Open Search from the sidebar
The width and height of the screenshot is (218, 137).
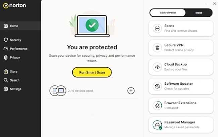coord(14,80)
